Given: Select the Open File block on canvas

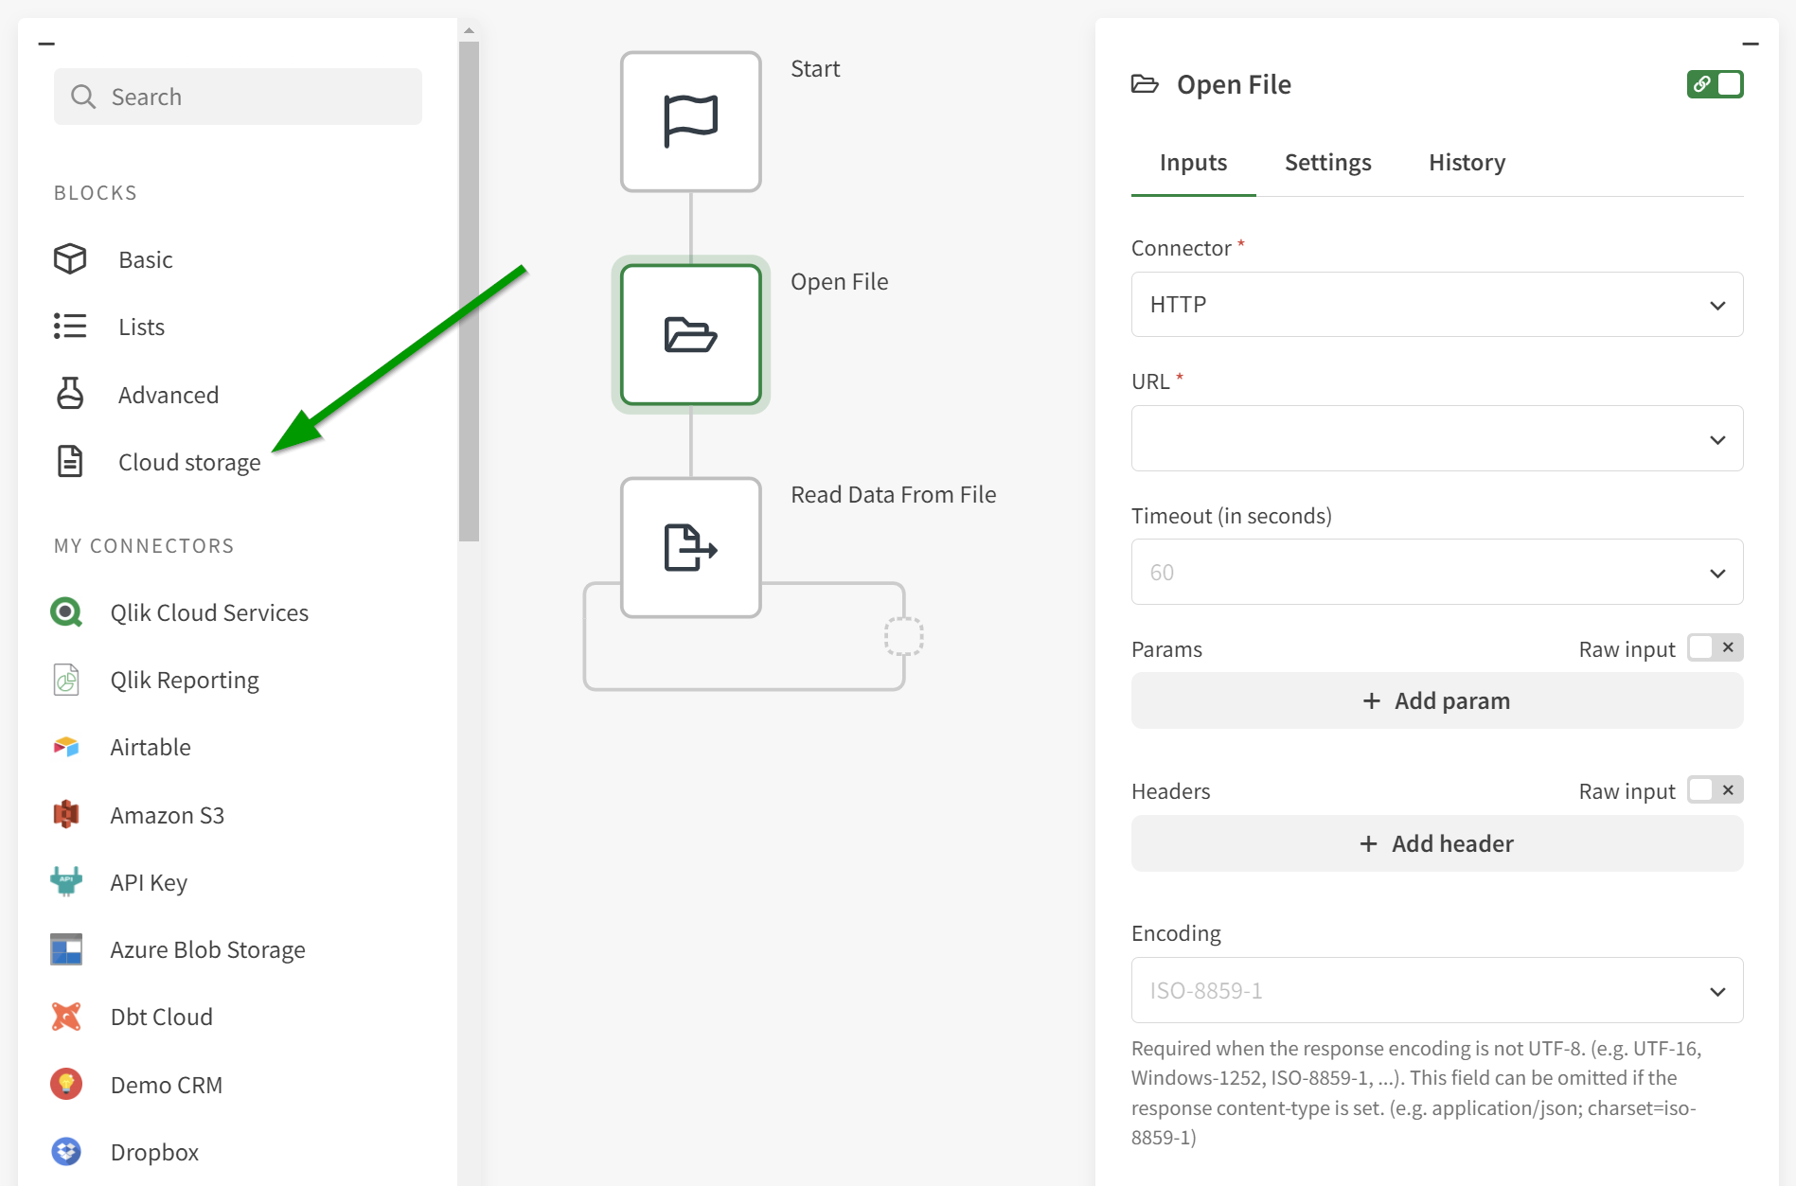Looking at the screenshot, I should point(690,335).
